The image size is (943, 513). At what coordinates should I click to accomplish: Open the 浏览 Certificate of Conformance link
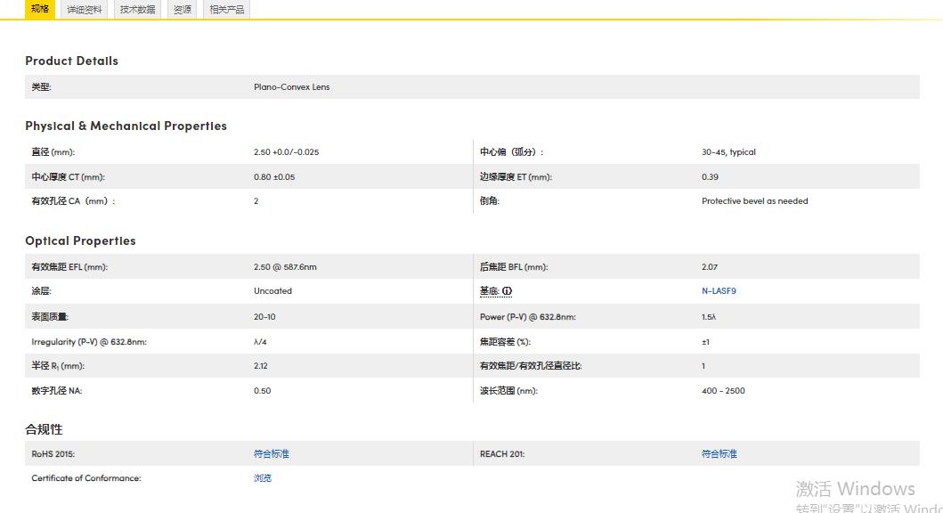pos(263,478)
